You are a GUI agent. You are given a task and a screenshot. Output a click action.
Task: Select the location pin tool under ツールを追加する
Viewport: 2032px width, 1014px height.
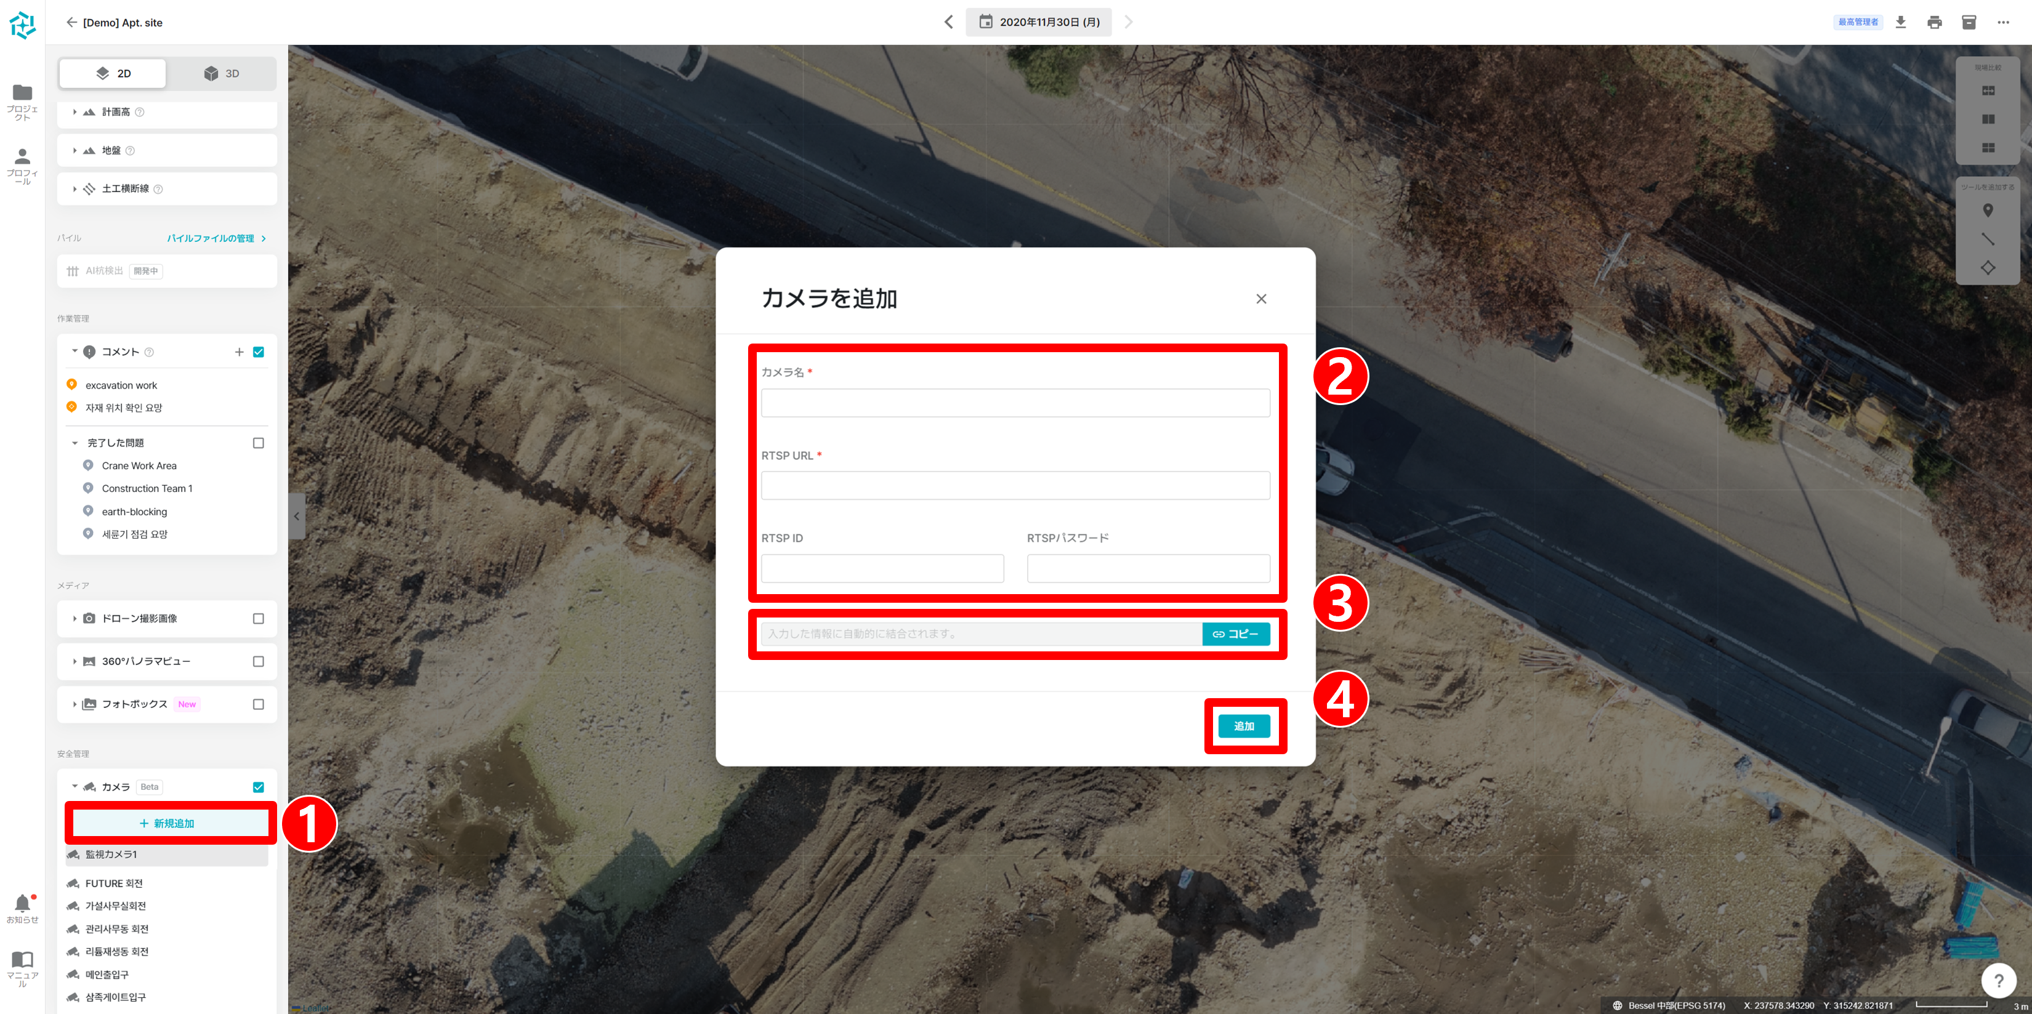click(x=1989, y=211)
